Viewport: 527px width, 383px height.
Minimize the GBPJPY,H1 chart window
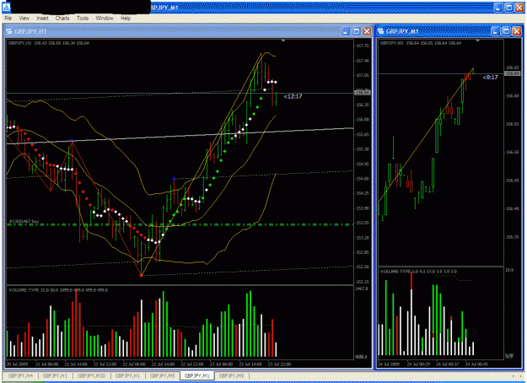[346, 31]
